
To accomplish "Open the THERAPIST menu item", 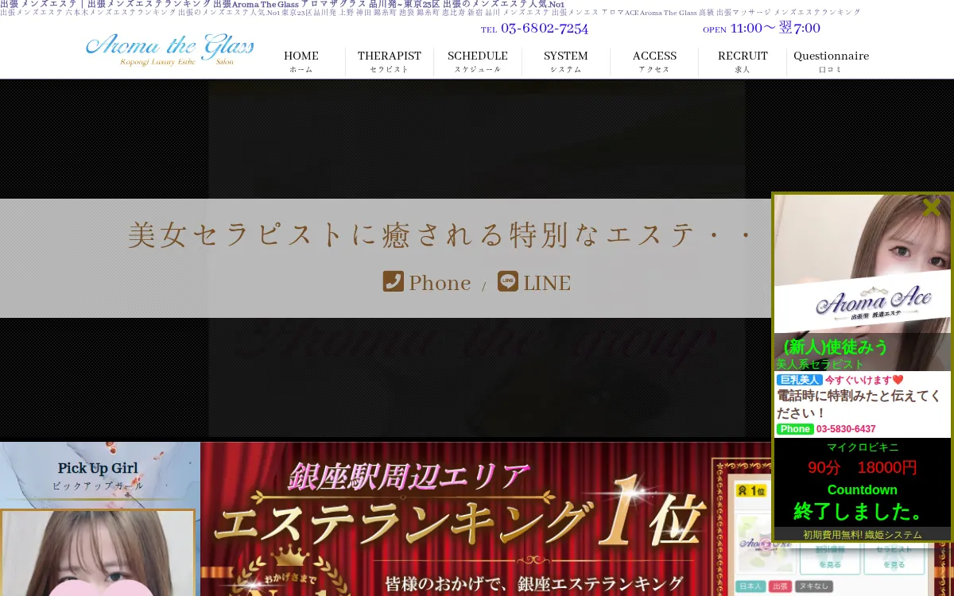I will [x=390, y=62].
